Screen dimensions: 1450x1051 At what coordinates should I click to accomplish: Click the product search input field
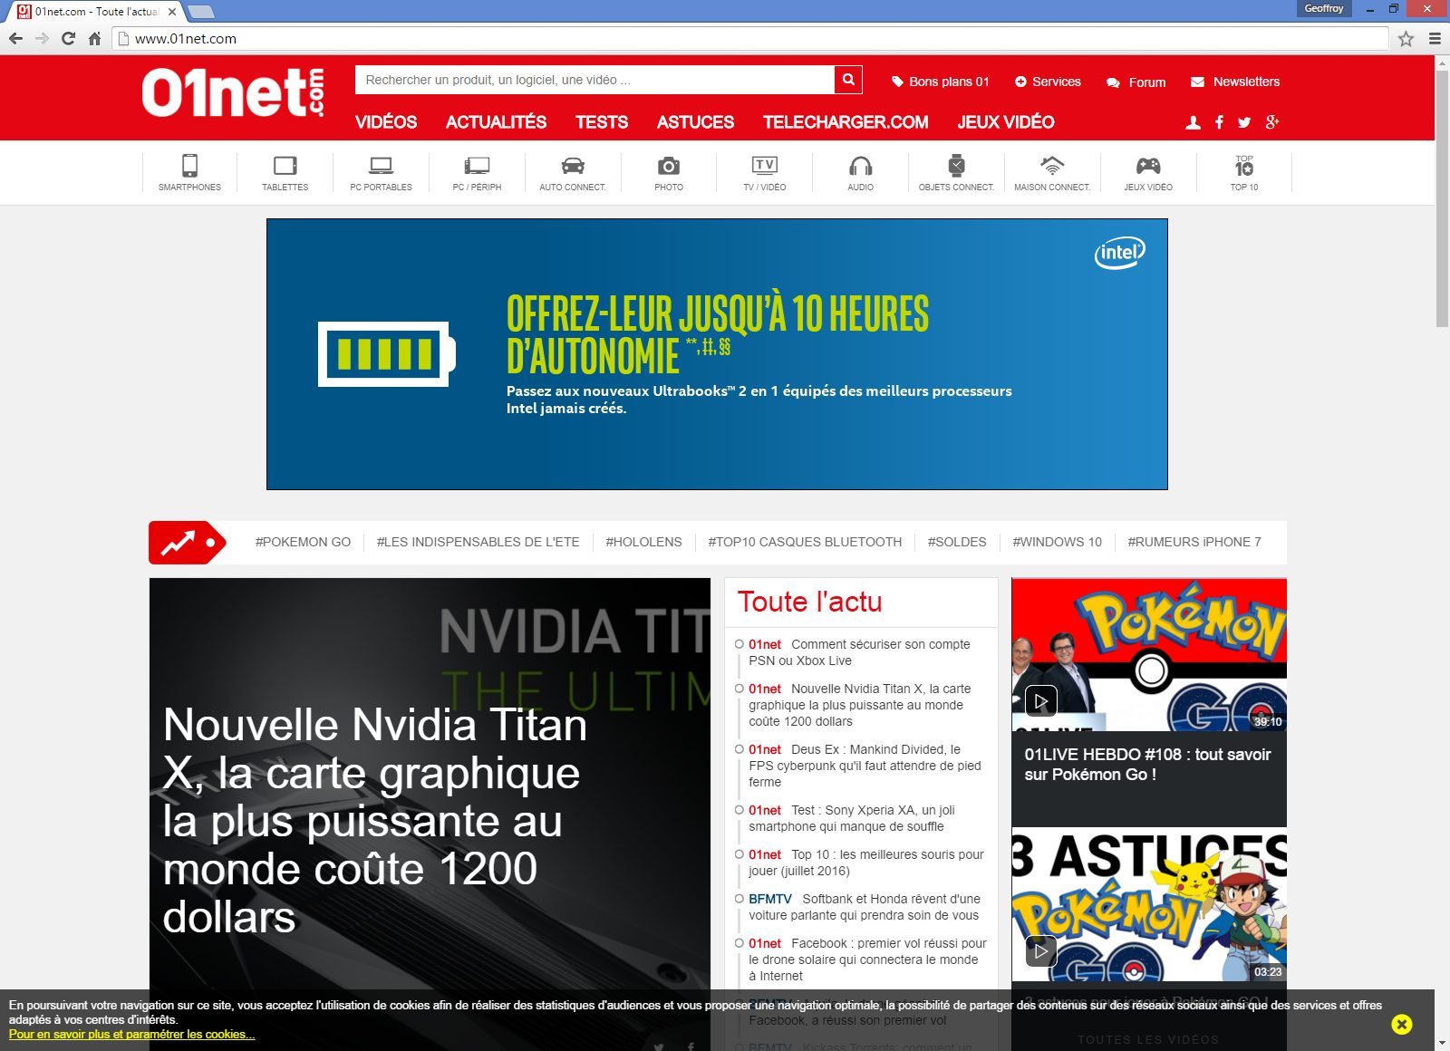(594, 80)
